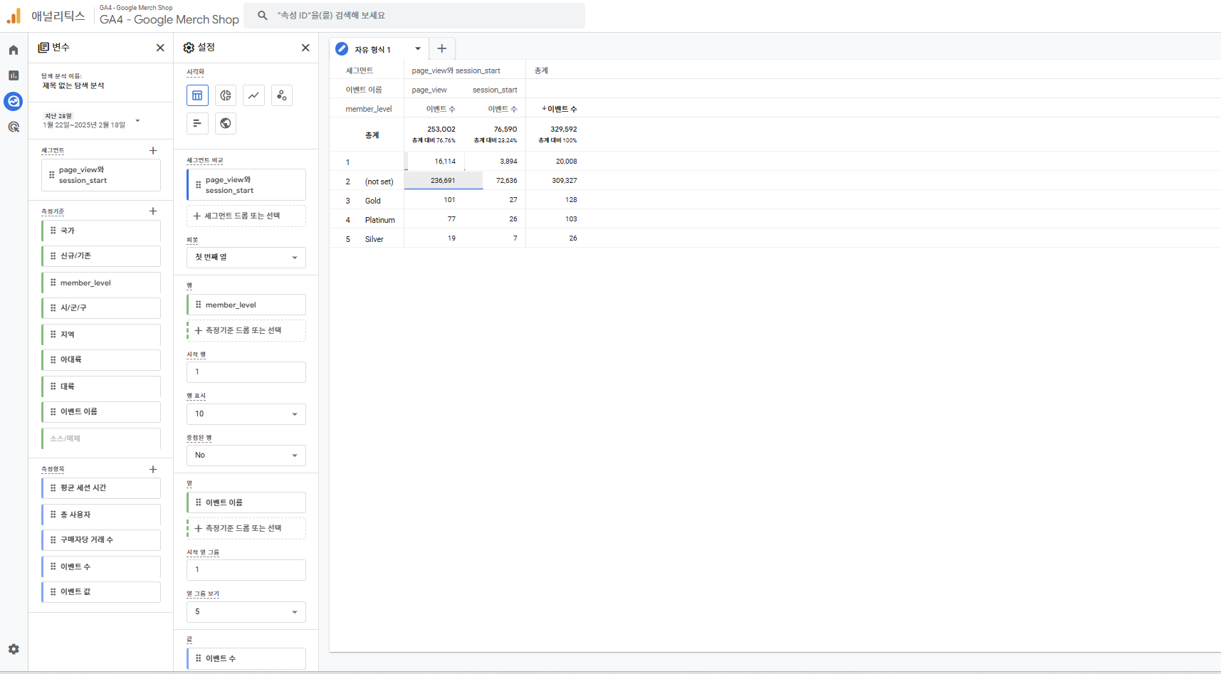Click the exploration name 제목 없는 탐색 분석
This screenshot has width=1221, height=674.
(x=73, y=85)
